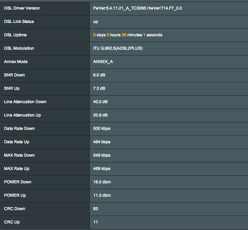The width and height of the screenshot is (248, 230).
Task: Click the DSL Uptime duration value
Action: (x=128, y=35)
